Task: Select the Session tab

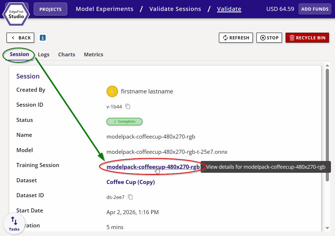Action: tap(19, 54)
